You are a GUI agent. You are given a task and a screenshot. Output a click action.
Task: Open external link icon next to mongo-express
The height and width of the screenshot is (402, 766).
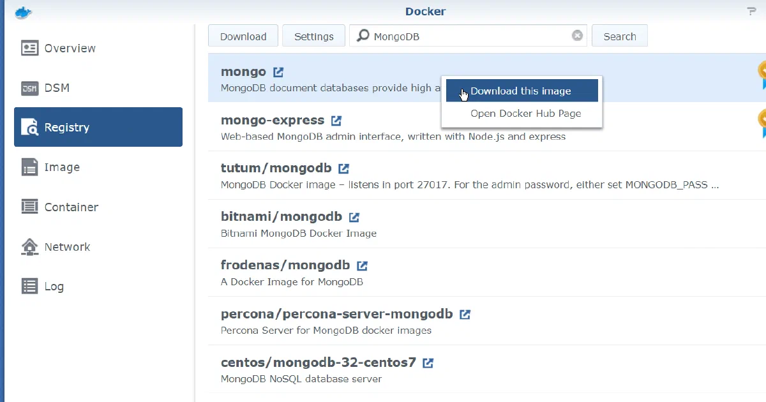click(336, 121)
